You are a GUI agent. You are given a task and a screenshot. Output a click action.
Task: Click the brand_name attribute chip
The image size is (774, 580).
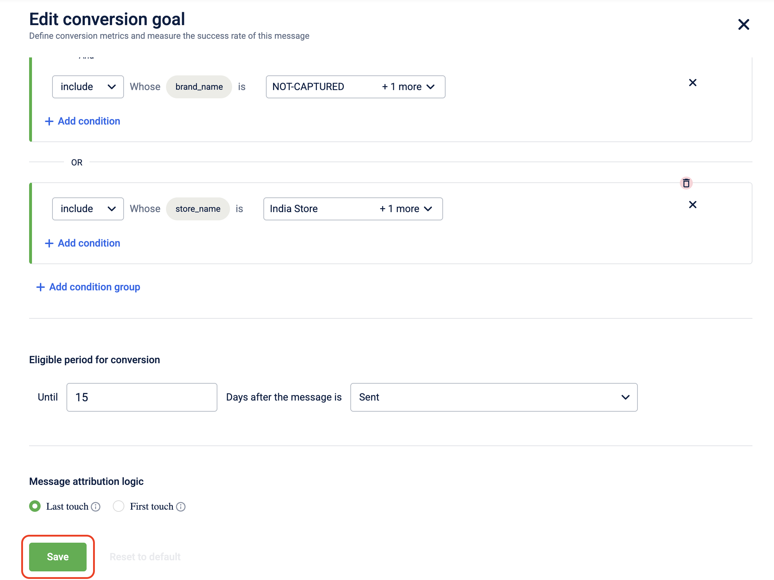coord(199,87)
